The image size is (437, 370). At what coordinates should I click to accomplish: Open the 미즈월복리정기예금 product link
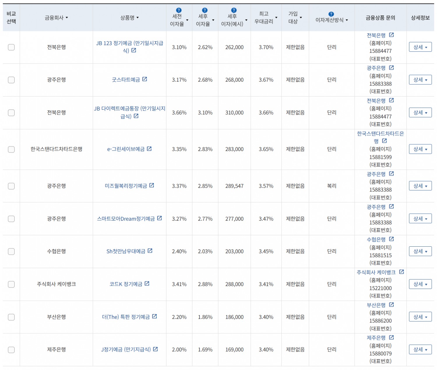pos(126,186)
